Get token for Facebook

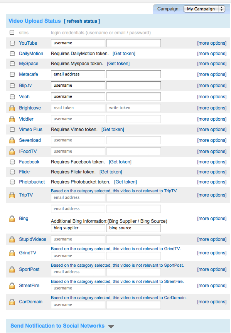120,162
